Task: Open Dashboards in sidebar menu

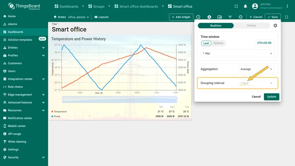Action: (24, 32)
